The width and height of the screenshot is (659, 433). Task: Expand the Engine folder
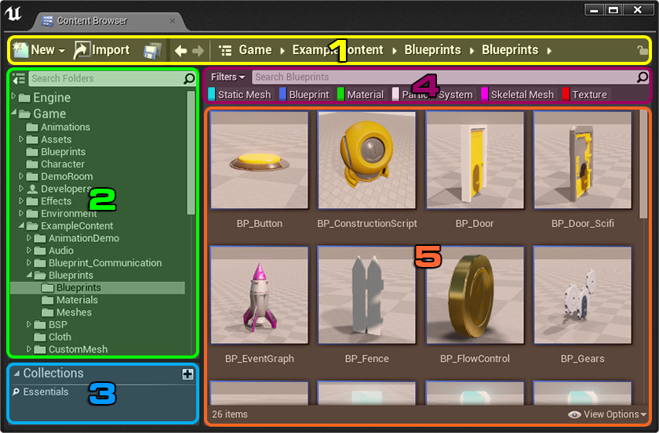click(x=14, y=96)
